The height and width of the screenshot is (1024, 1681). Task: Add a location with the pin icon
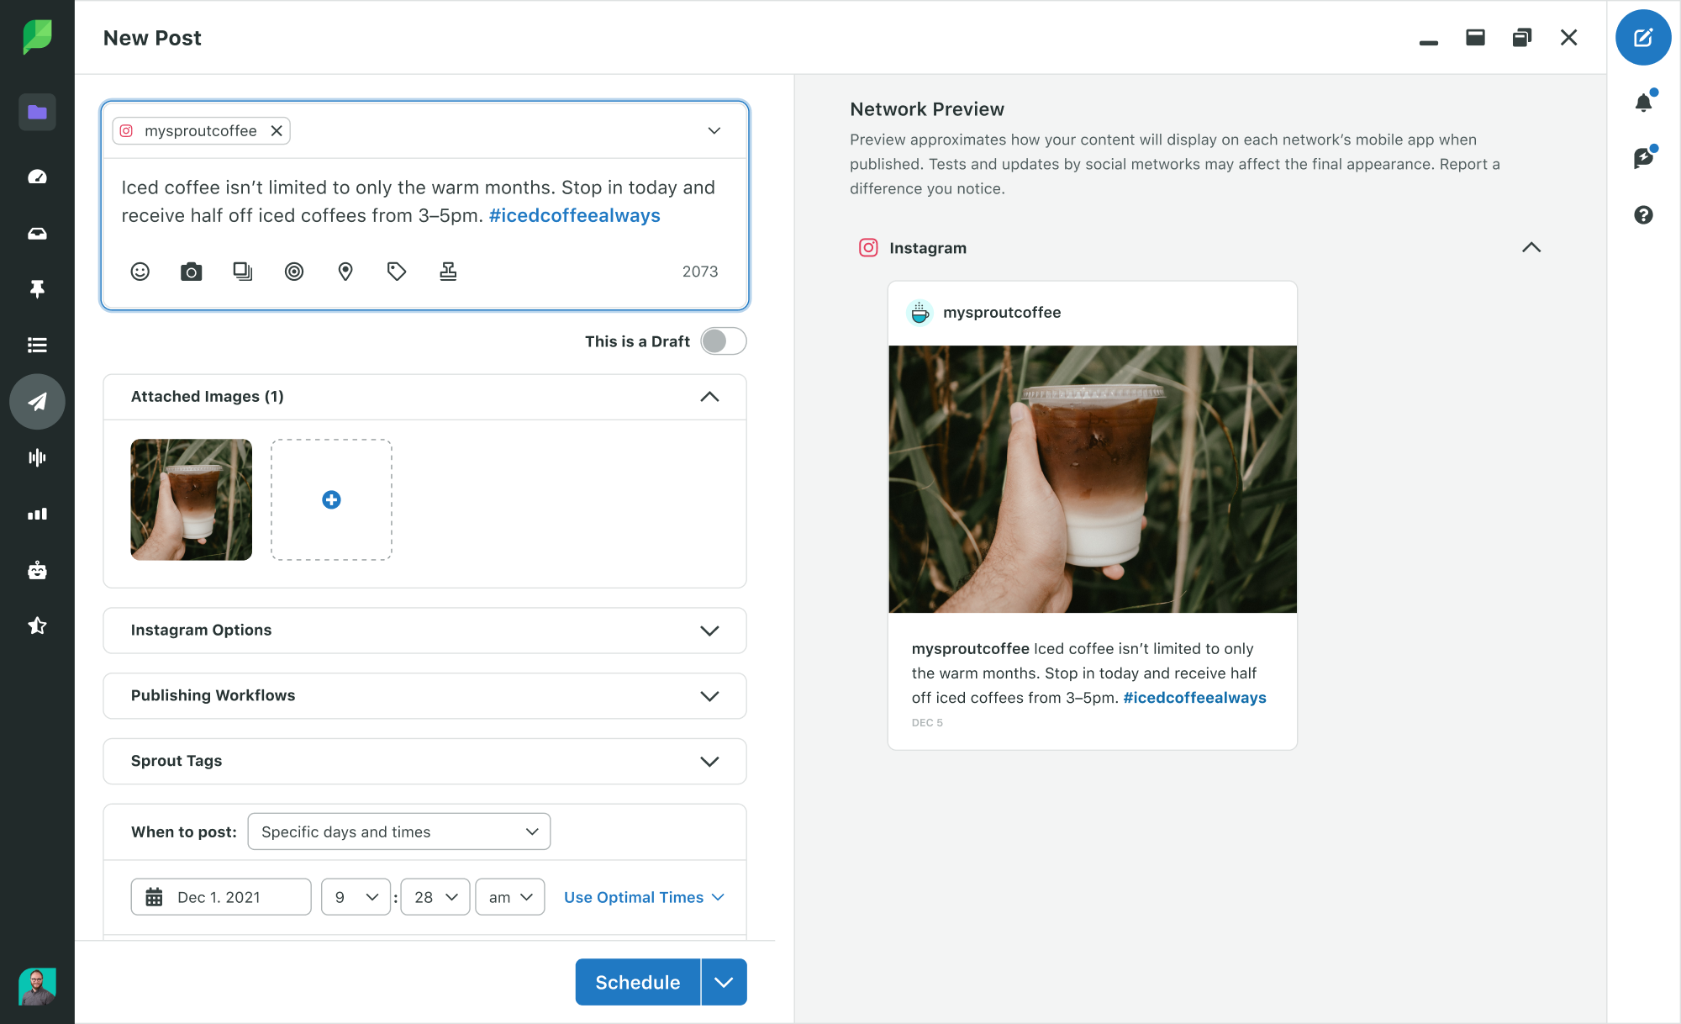click(345, 271)
